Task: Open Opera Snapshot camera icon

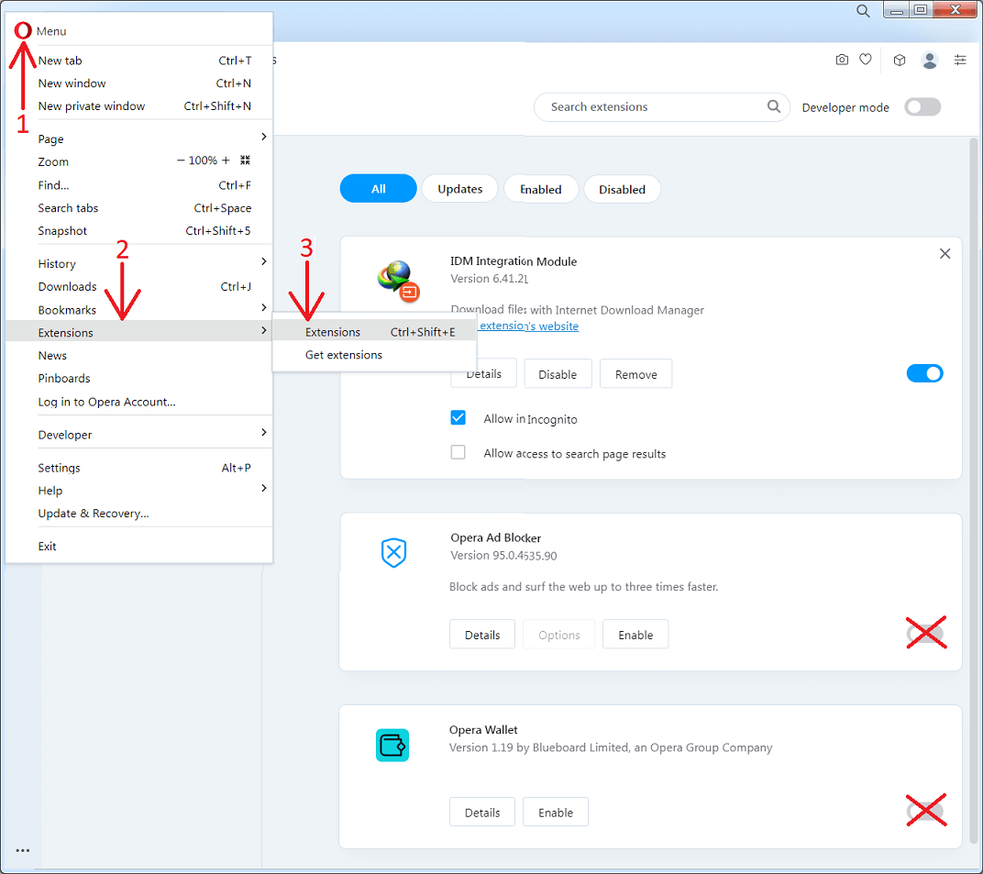Action: coord(842,60)
